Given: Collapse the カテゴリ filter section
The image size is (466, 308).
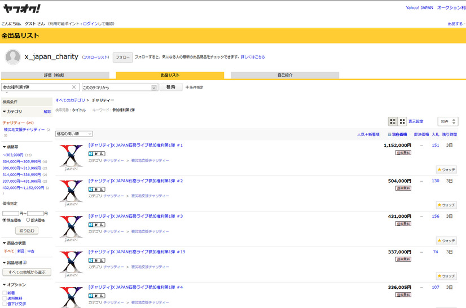Looking at the screenshot, I should pyautogui.click(x=12, y=112).
